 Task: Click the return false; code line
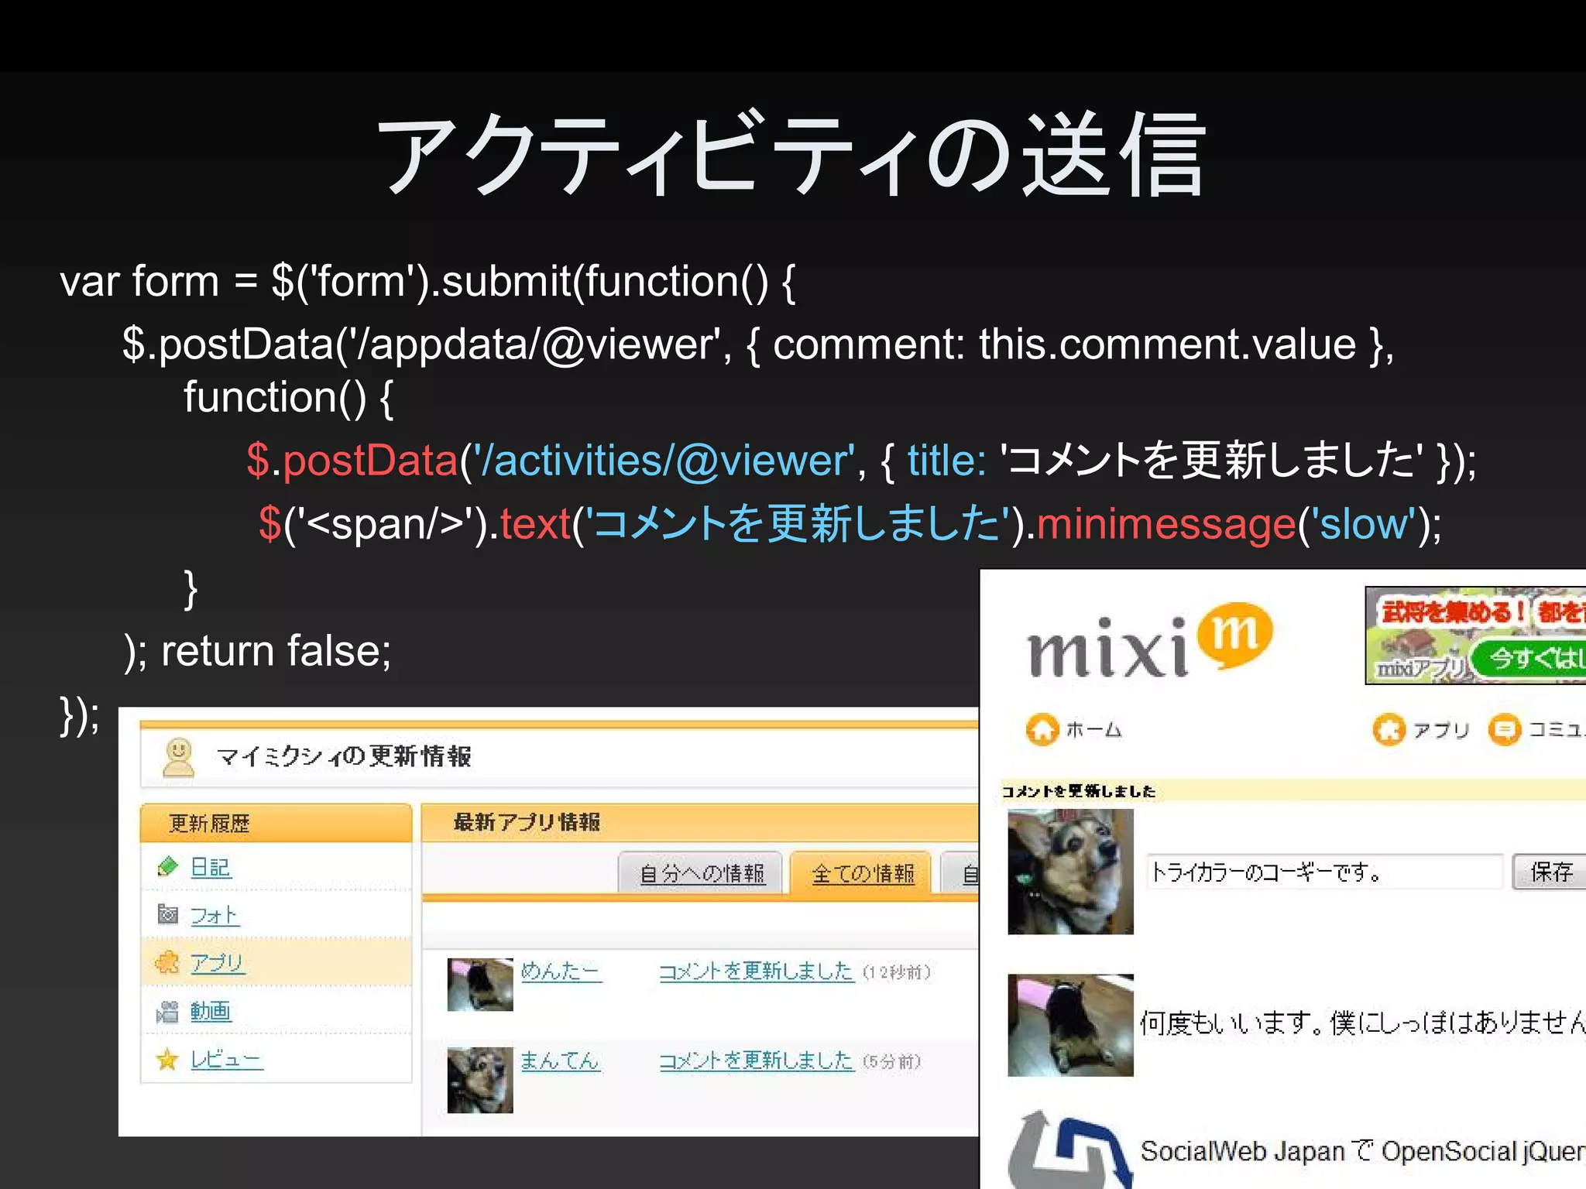pos(257,651)
